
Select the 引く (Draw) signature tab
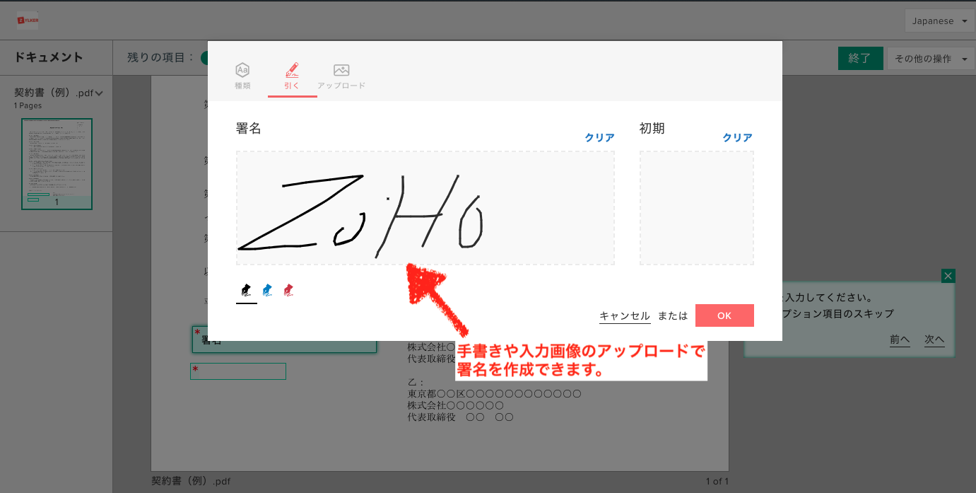coord(292,76)
